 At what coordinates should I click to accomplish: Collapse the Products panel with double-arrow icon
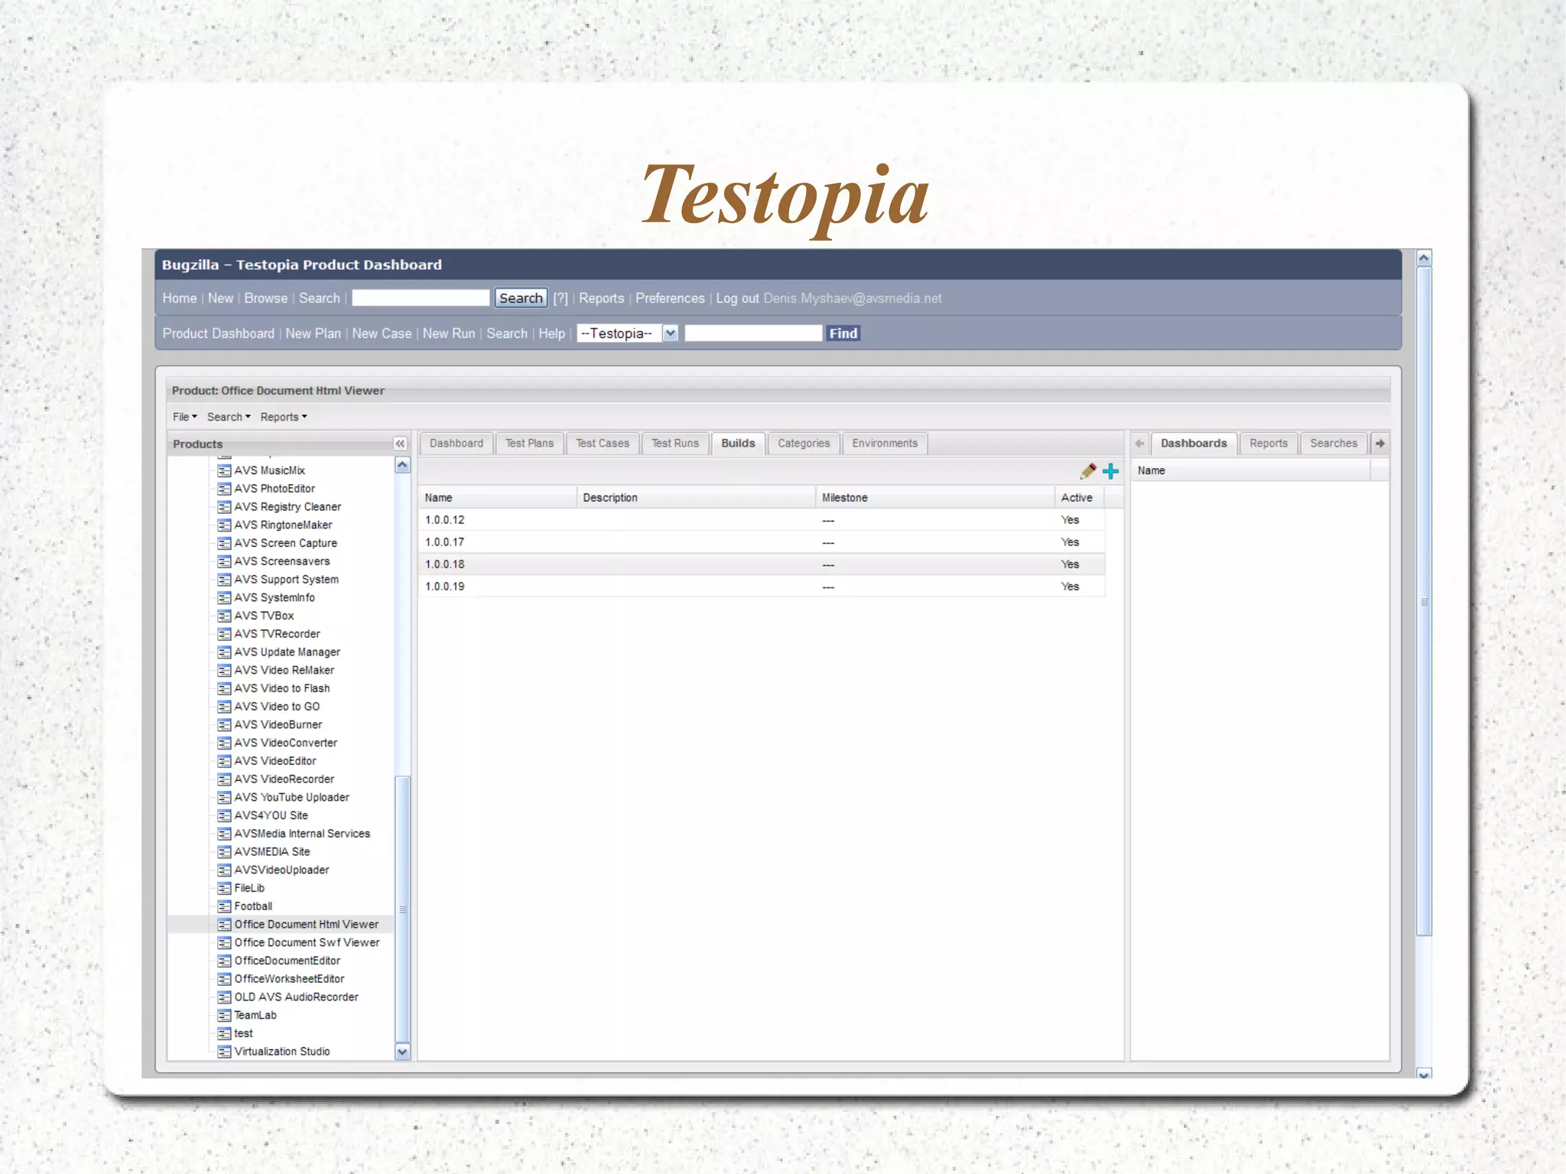(400, 444)
